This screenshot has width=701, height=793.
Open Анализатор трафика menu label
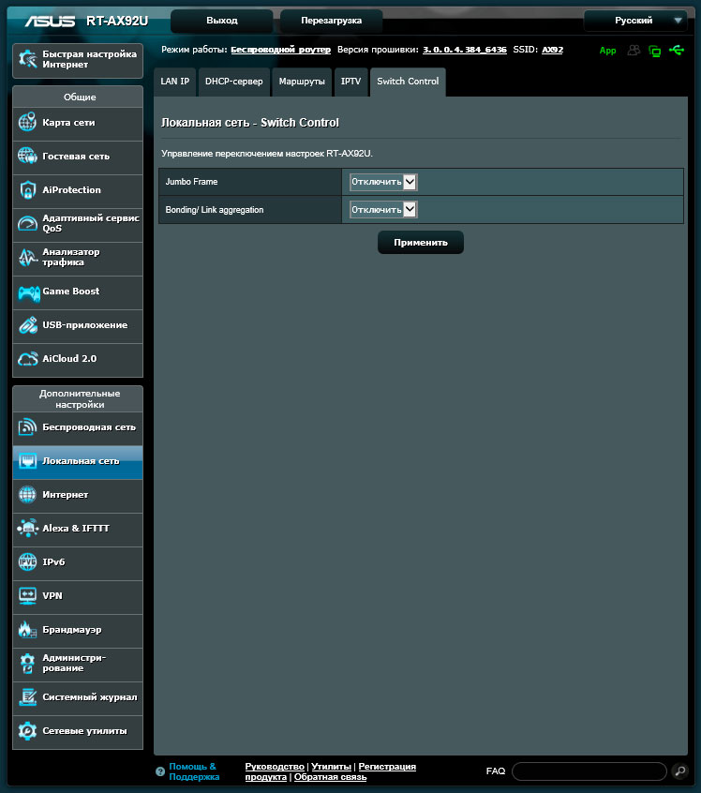71,257
